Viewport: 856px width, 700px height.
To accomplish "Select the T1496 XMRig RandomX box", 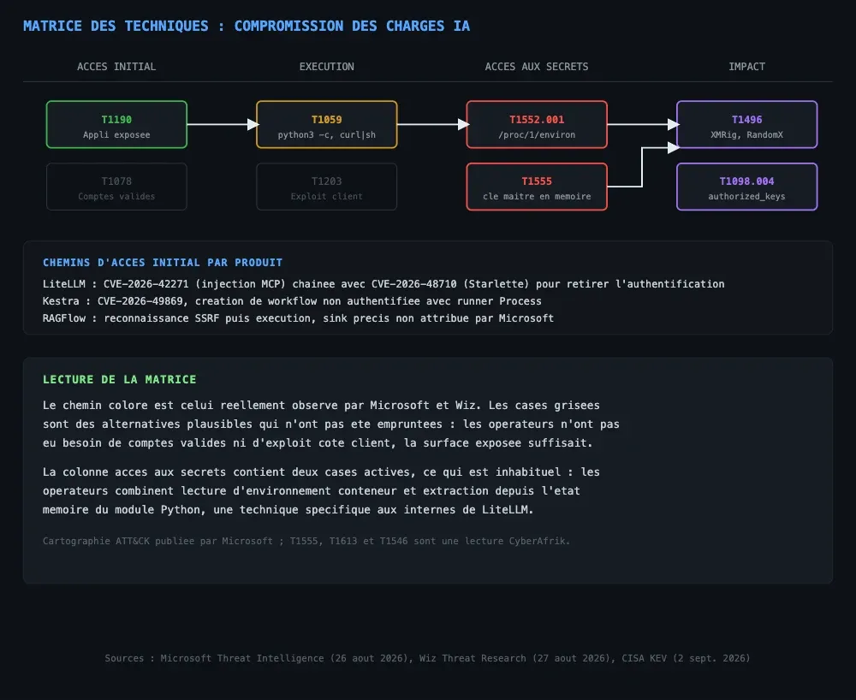I will point(746,124).
